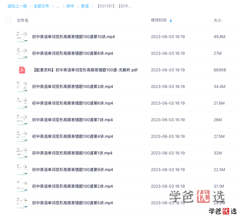Click the 大小 column header
This screenshot has height=216, width=239.
pos(218,20)
